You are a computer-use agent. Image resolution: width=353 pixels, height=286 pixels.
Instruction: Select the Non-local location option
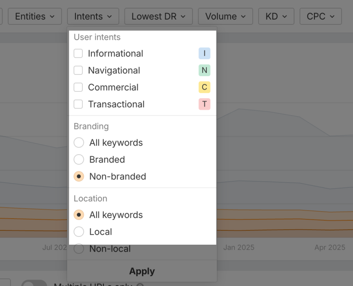coord(79,249)
